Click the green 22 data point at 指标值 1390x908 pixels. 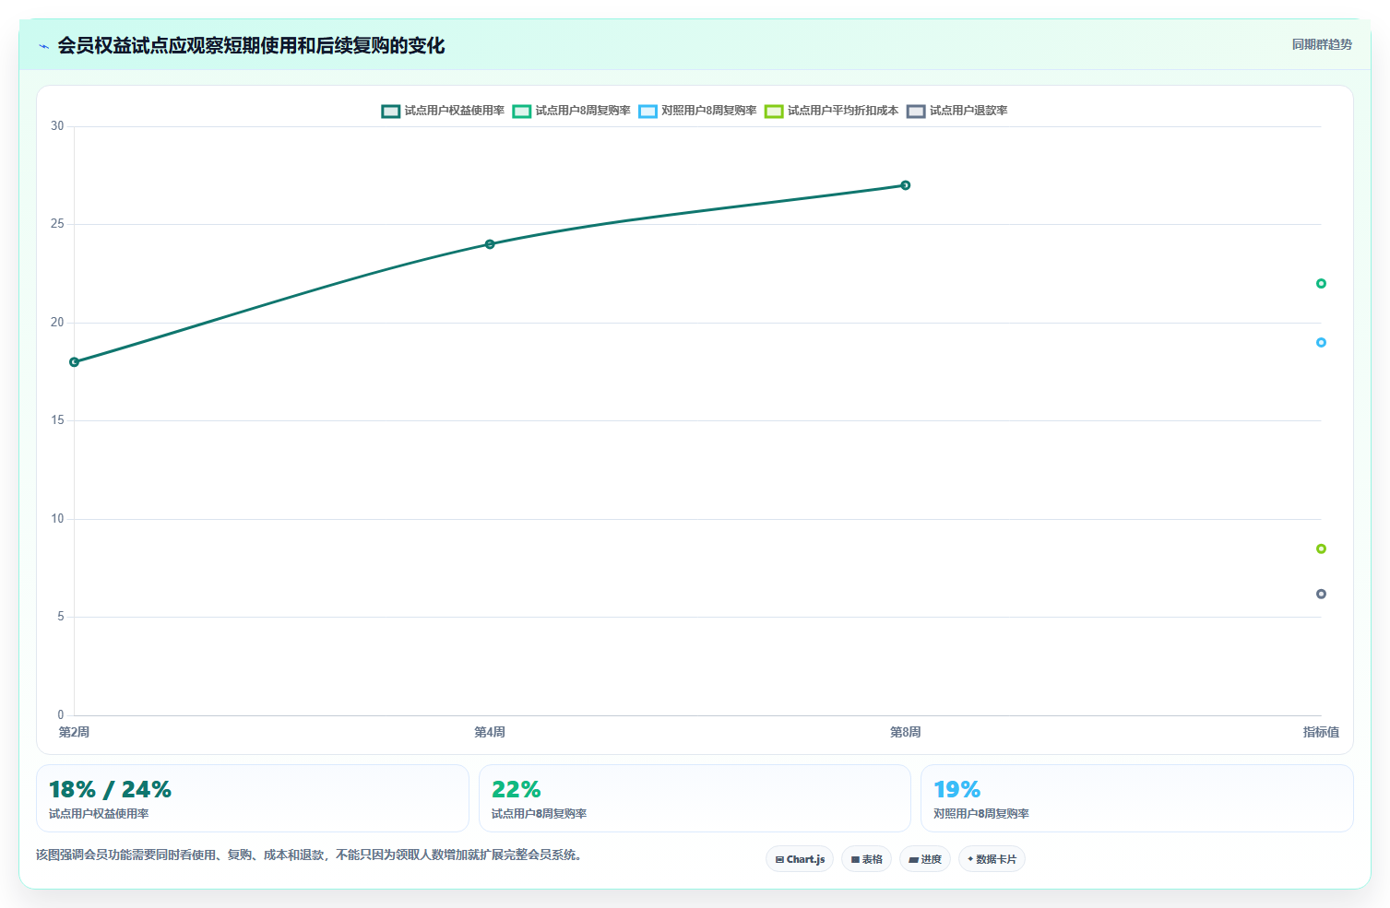click(1321, 284)
